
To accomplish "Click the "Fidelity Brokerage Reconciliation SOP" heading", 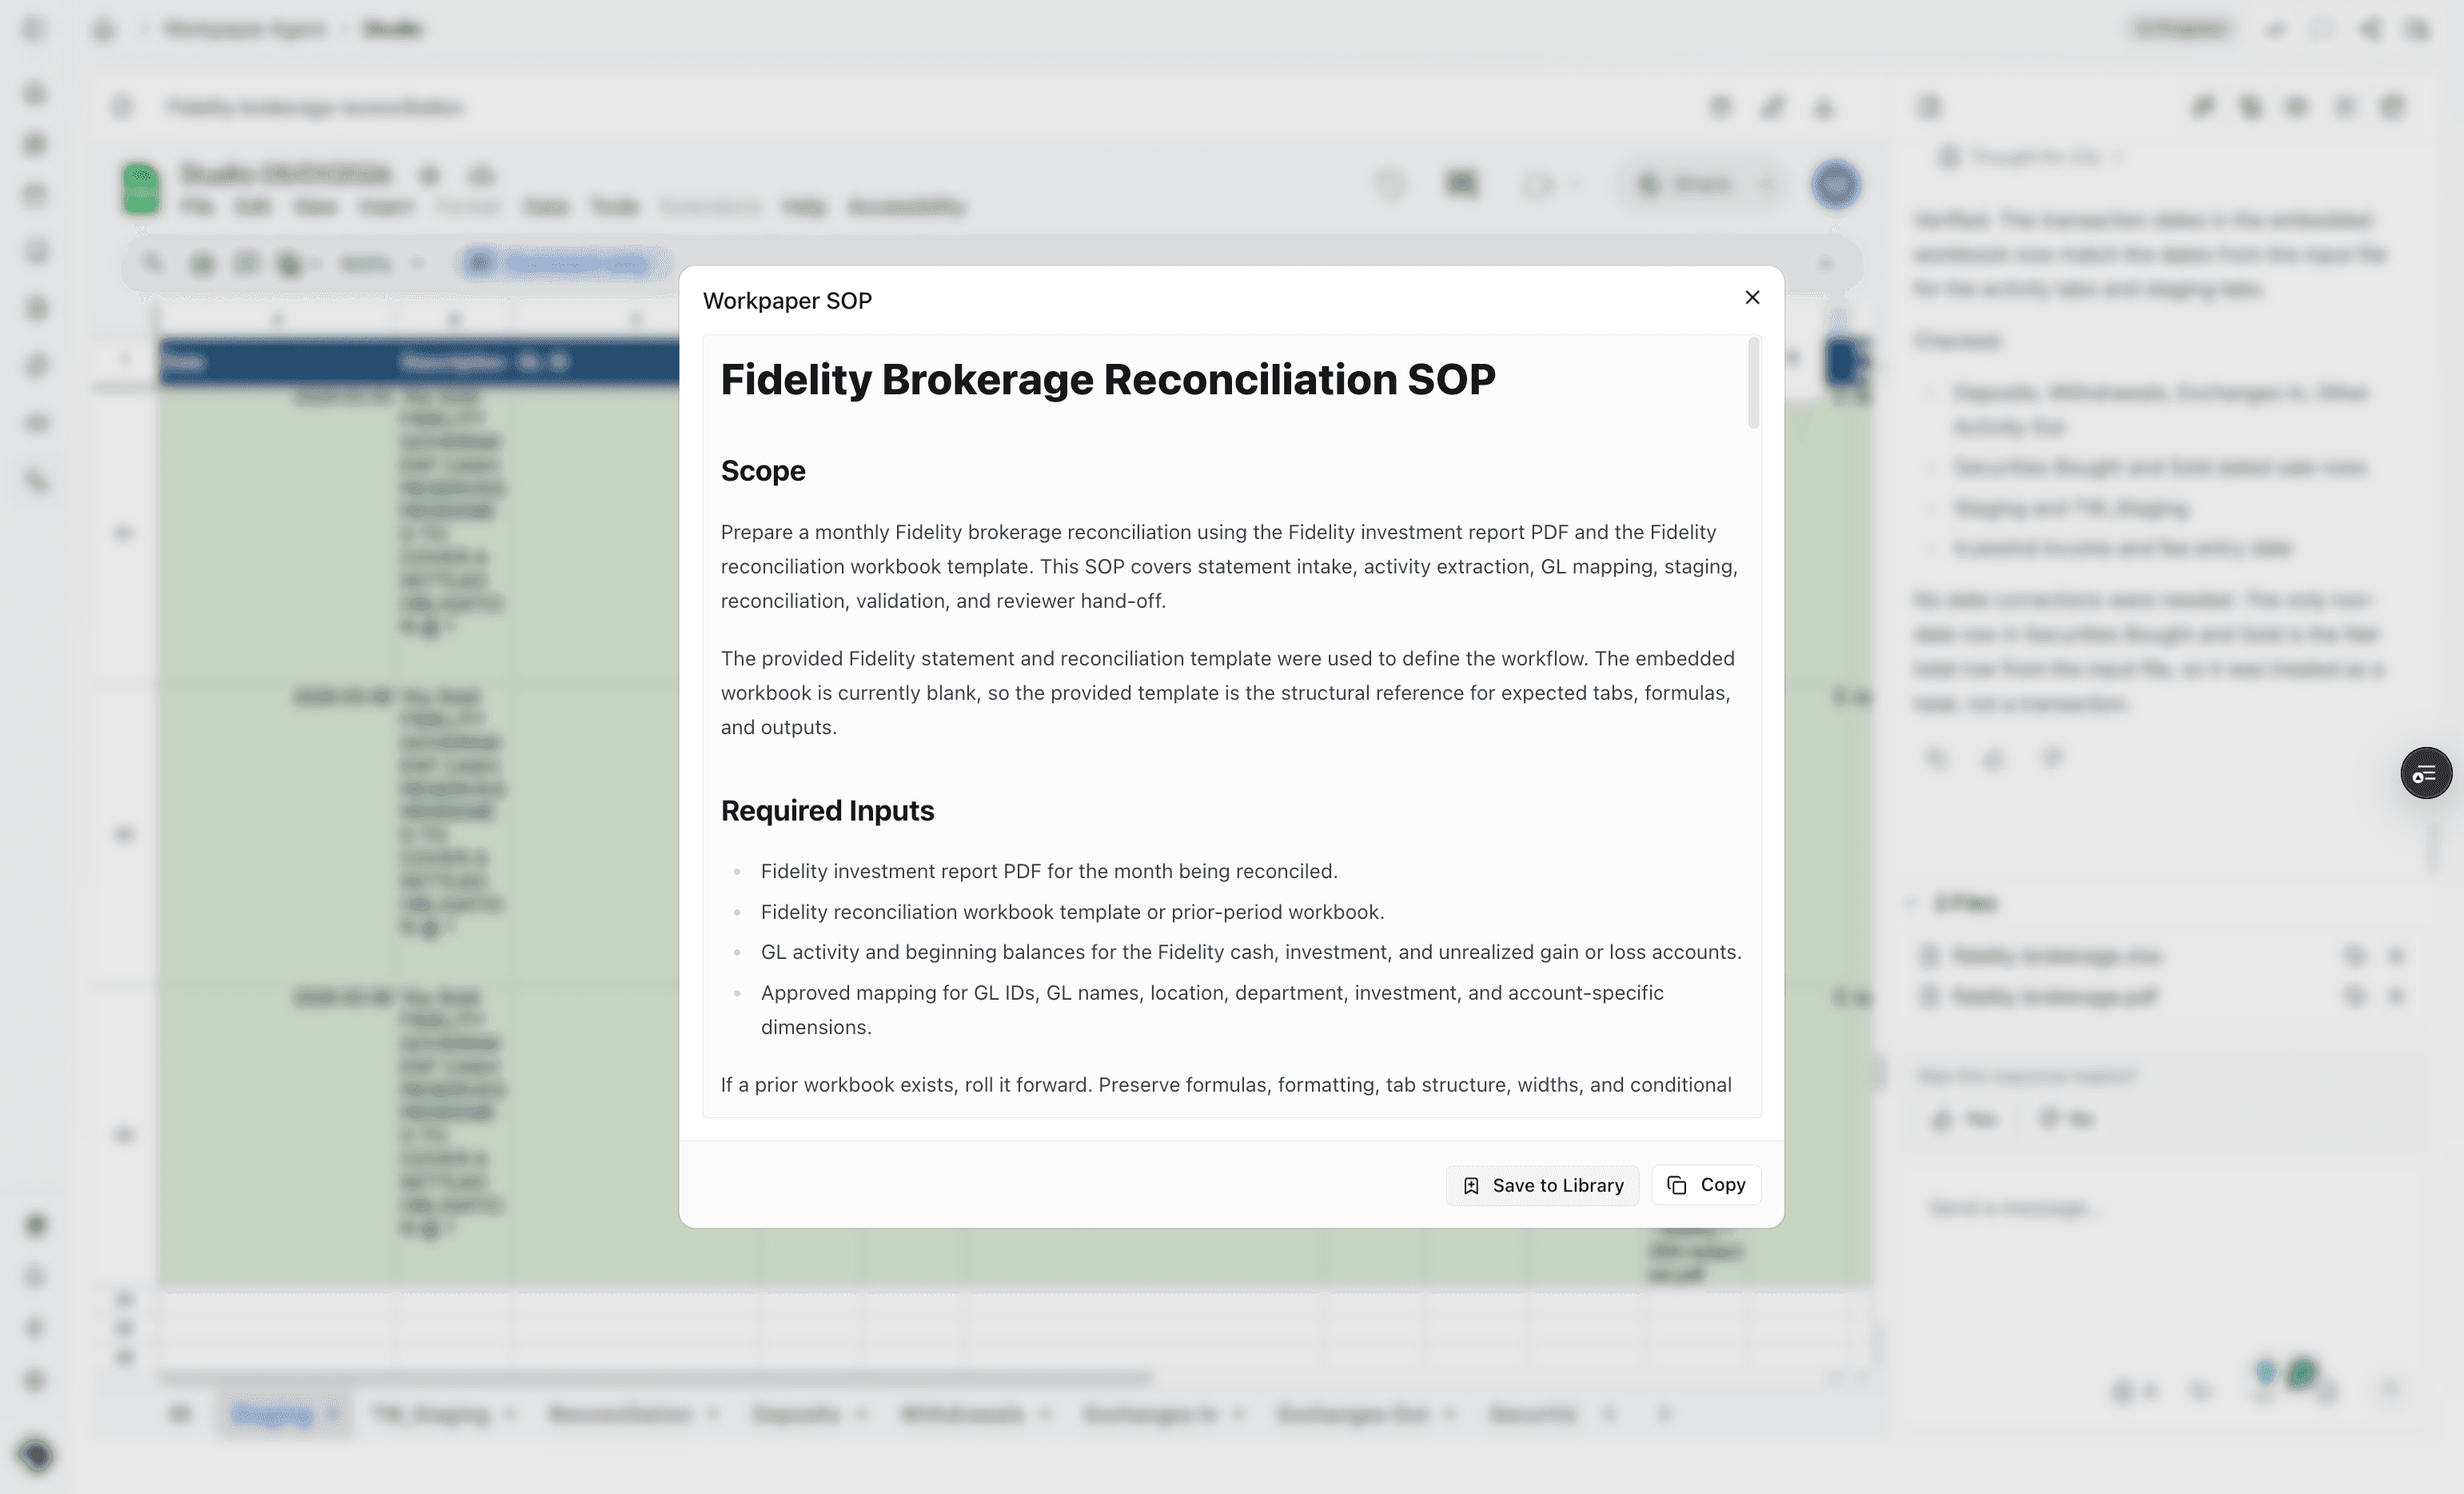I will pos(1108,379).
